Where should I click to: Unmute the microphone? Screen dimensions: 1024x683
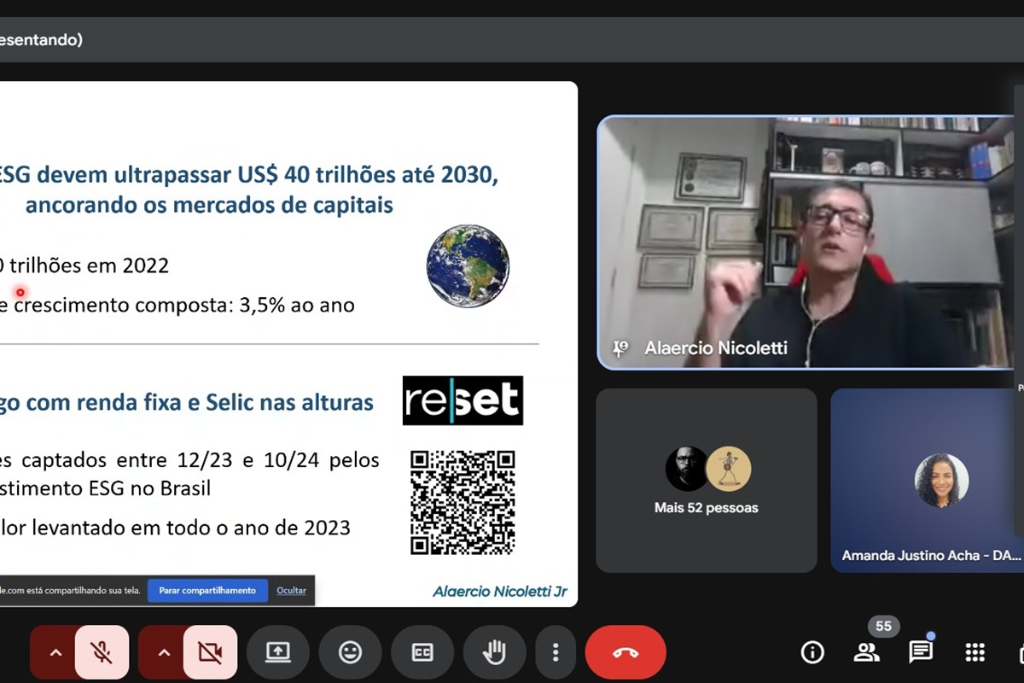(x=102, y=653)
